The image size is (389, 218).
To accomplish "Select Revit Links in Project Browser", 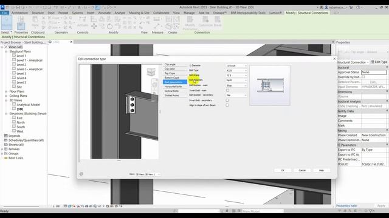I will pyautogui.click(x=16, y=158).
